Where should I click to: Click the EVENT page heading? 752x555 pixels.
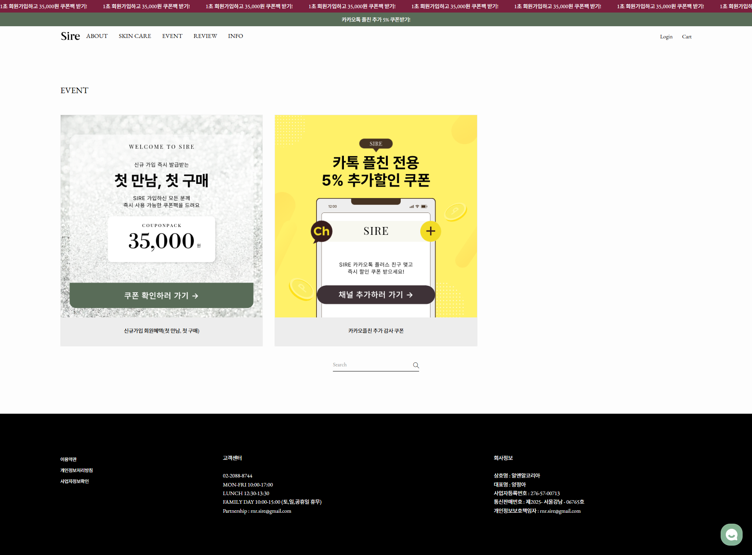(x=74, y=90)
